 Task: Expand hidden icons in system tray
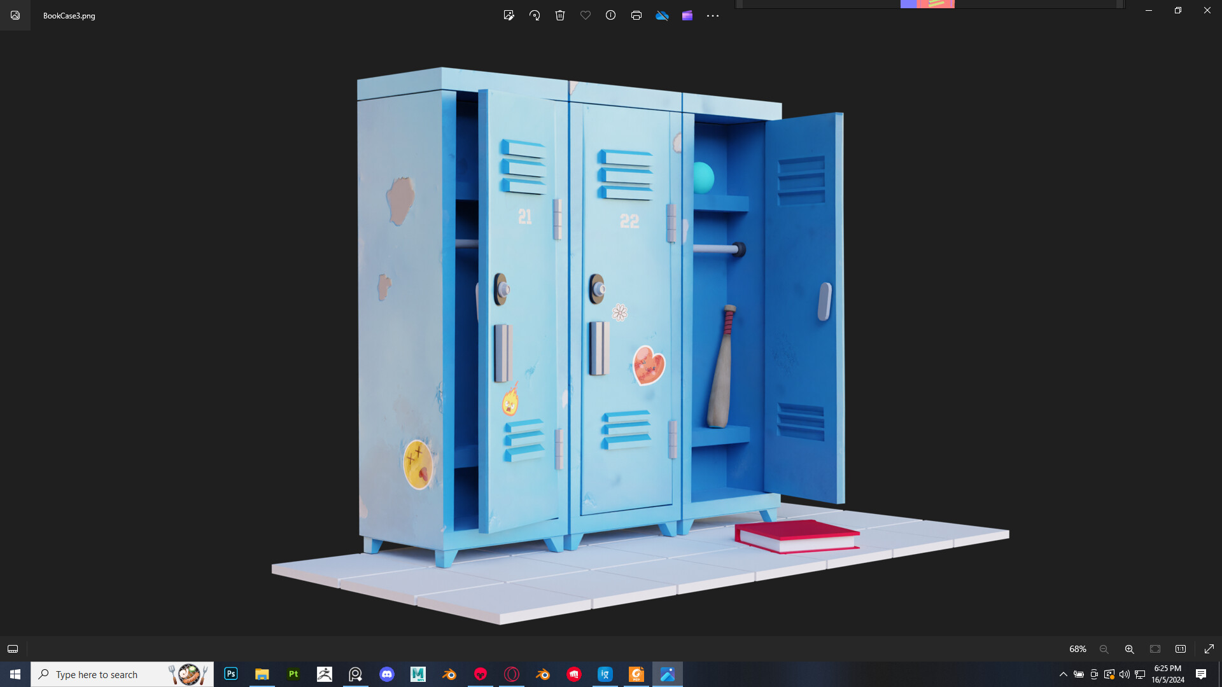1063,674
